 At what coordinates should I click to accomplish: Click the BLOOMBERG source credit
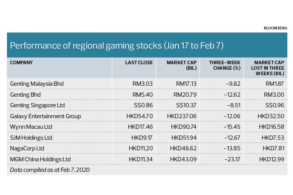coord(275,28)
